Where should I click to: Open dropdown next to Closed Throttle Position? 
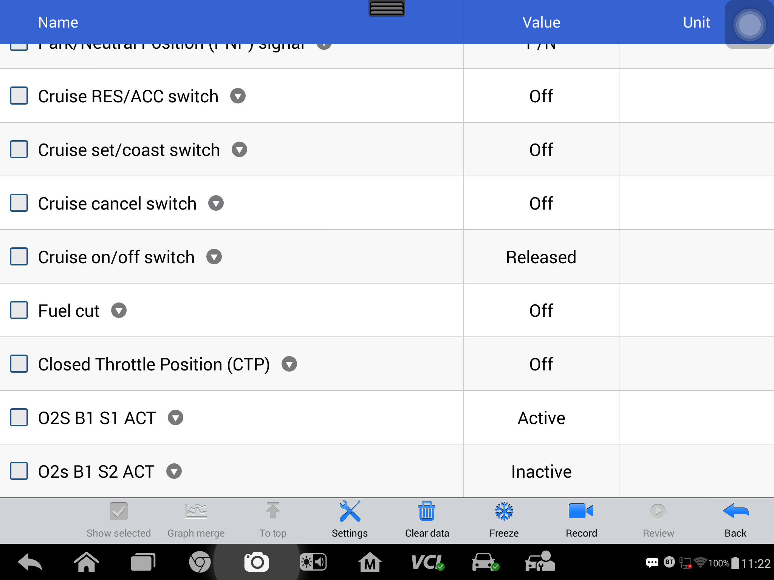click(x=289, y=364)
